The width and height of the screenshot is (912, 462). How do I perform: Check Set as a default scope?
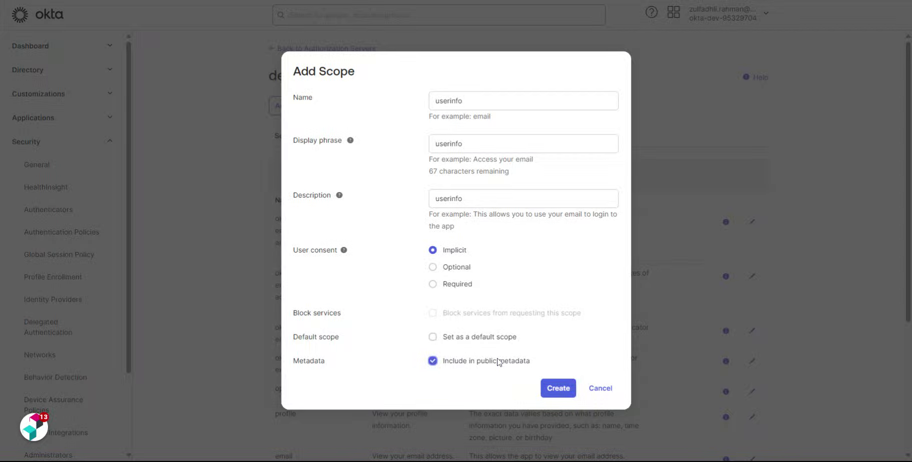click(x=432, y=337)
